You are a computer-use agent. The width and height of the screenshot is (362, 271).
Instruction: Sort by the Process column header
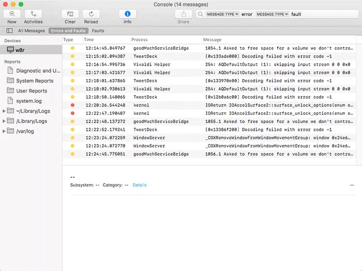[140, 40]
